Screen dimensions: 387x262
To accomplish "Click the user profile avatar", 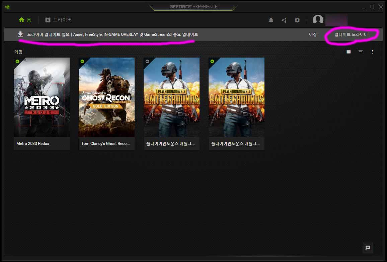I will (318, 19).
